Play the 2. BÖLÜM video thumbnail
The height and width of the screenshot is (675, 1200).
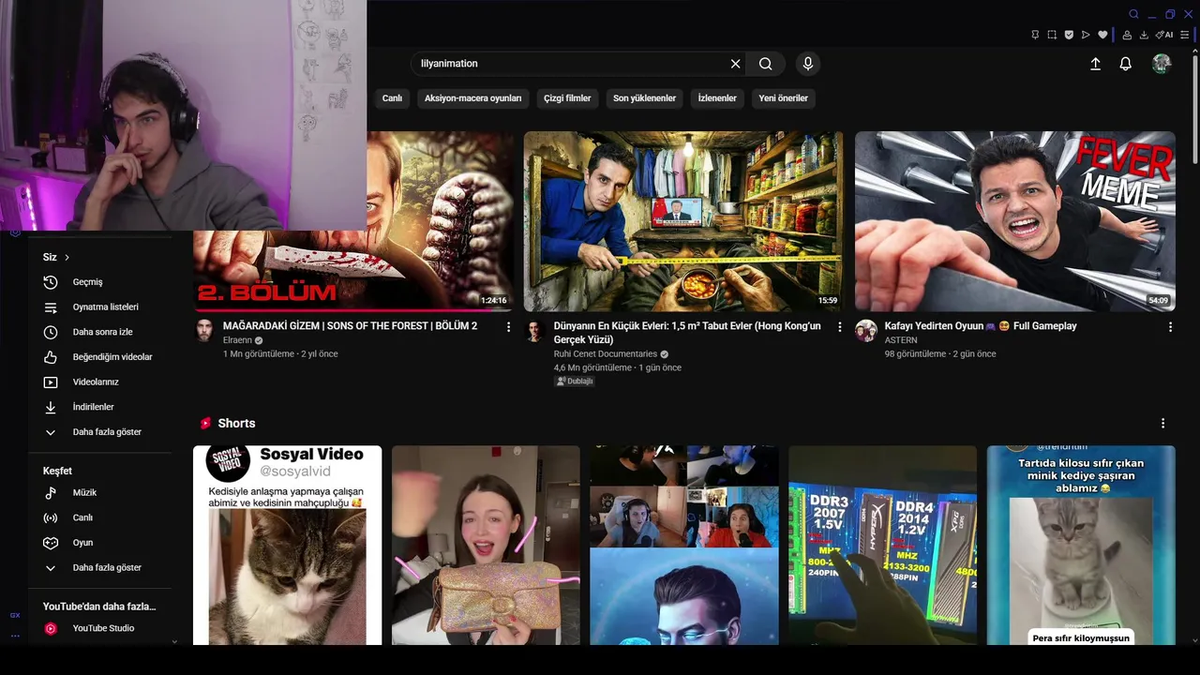click(x=353, y=221)
